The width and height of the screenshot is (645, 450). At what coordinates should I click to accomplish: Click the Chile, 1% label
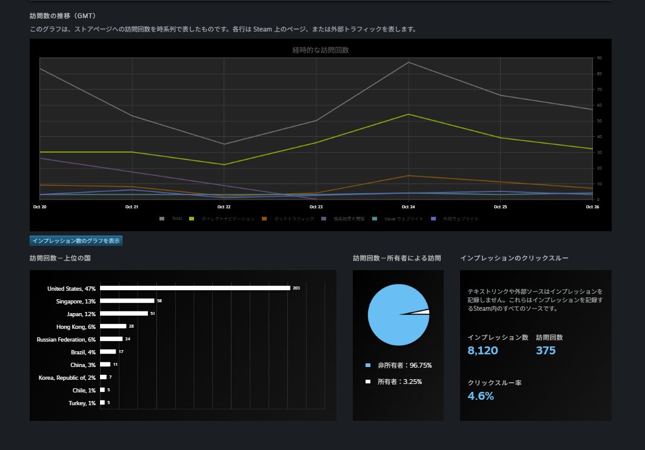coord(84,391)
